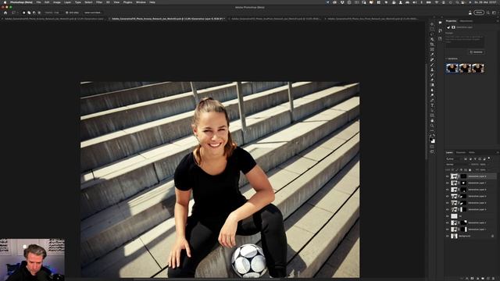This screenshot has width=500, height=281.
Task: Toggle Quick Mask mode icon
Action: [432, 147]
